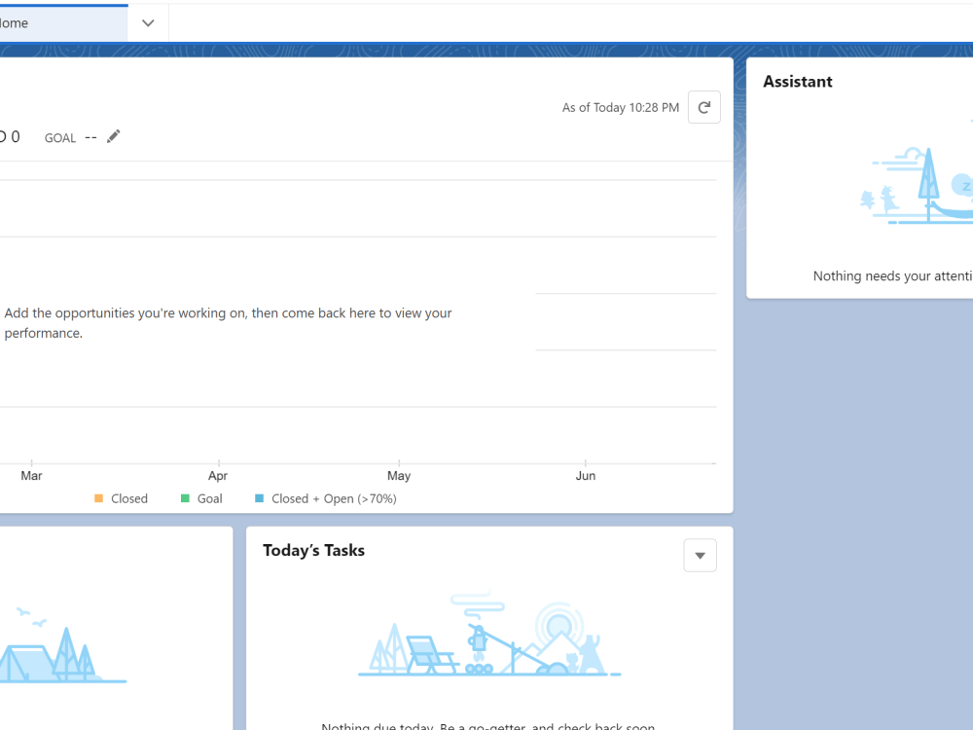Expand the navigation tab options menu
The width and height of the screenshot is (973, 730).
147,21
